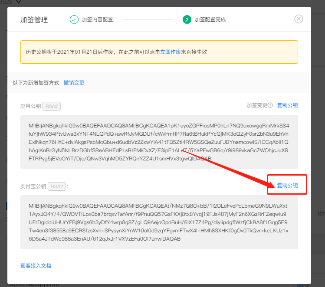
Task: Click the green checkmark step icon
Action: point(74,20)
